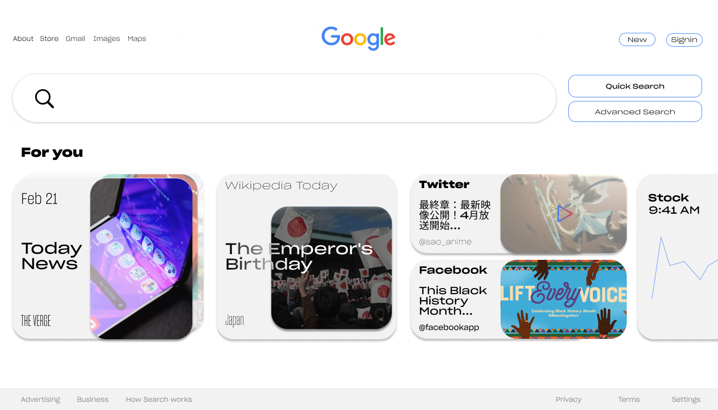Click the magnifying glass search icon

click(45, 98)
